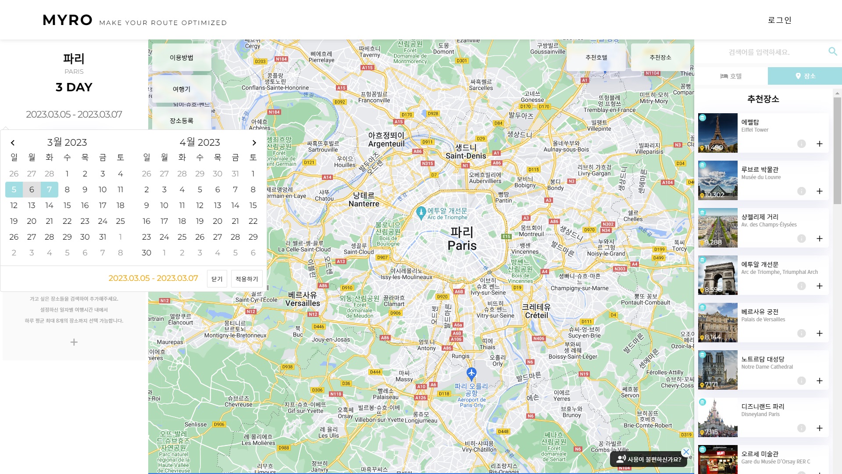Click the search magnifier icon

pyautogui.click(x=832, y=51)
